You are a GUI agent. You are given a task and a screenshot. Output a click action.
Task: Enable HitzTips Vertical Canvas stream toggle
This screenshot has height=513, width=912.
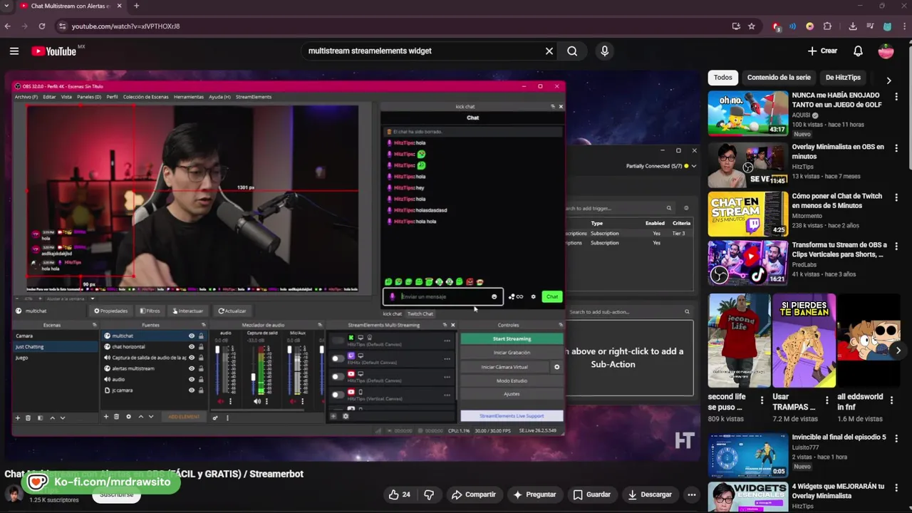(337, 395)
